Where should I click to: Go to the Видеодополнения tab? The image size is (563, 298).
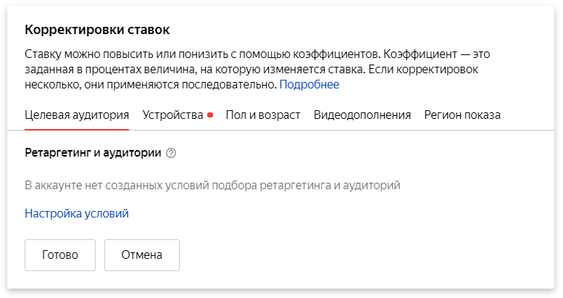pos(362,115)
